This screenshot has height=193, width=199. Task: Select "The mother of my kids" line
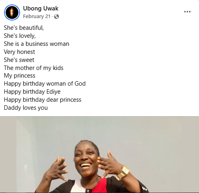coord(34,68)
